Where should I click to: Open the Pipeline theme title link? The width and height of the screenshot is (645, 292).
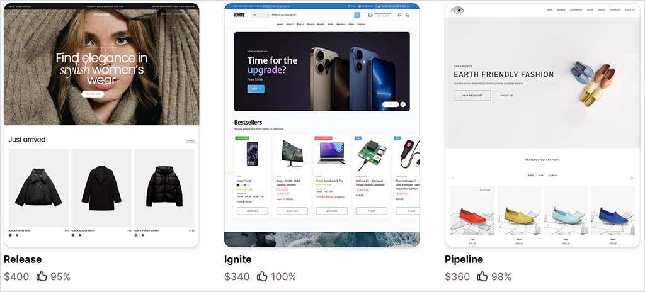point(464,259)
